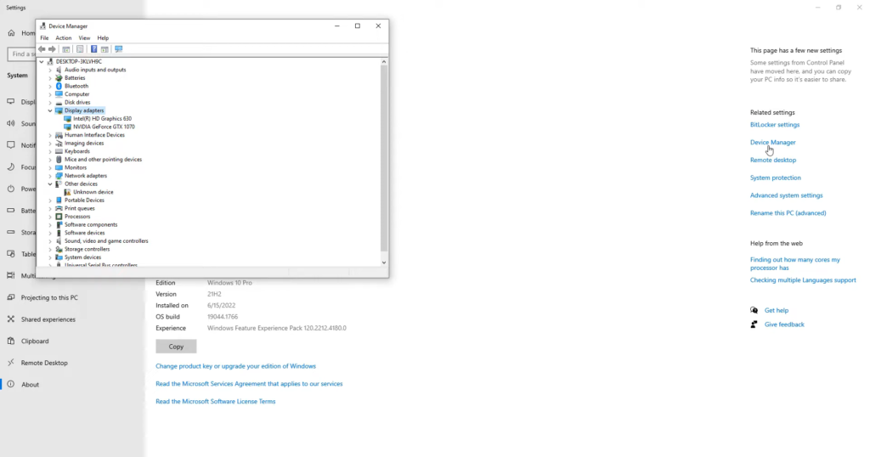Image resolution: width=870 pixels, height=457 pixels.
Task: Select the Portable Devices row
Action: pos(84,200)
